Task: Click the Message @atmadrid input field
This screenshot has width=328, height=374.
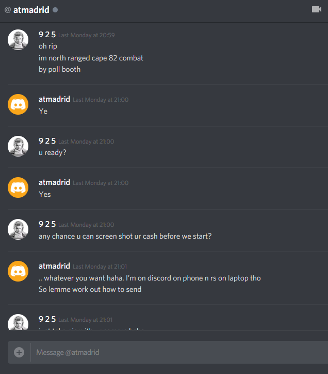Action: [x=178, y=352]
